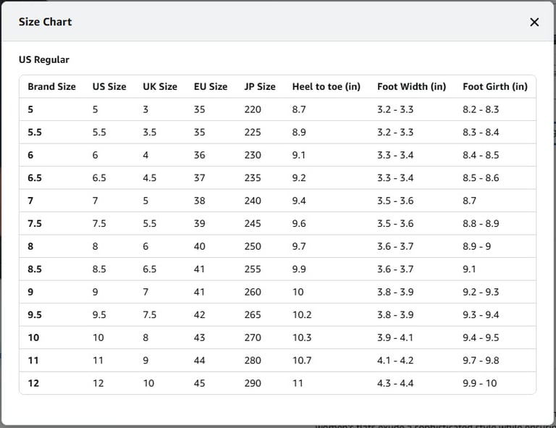Select brand size 5 row label
The width and height of the screenshot is (556, 428).
pyautogui.click(x=30, y=109)
